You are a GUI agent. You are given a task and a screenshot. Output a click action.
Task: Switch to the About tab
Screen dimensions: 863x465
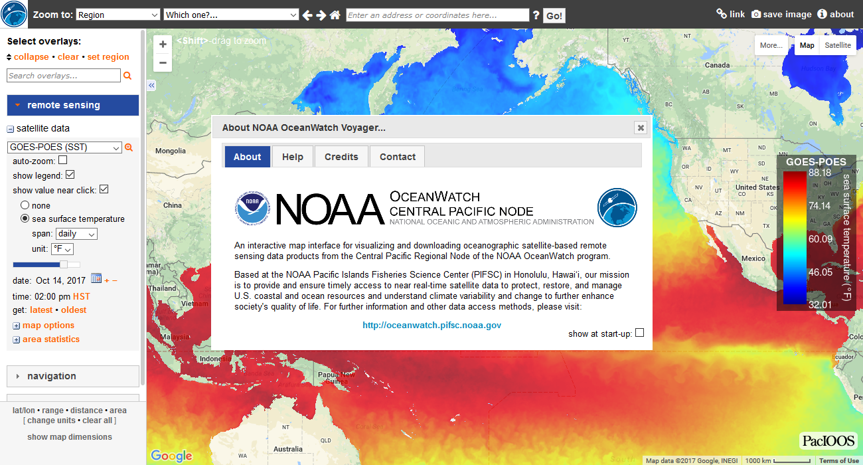tap(248, 157)
